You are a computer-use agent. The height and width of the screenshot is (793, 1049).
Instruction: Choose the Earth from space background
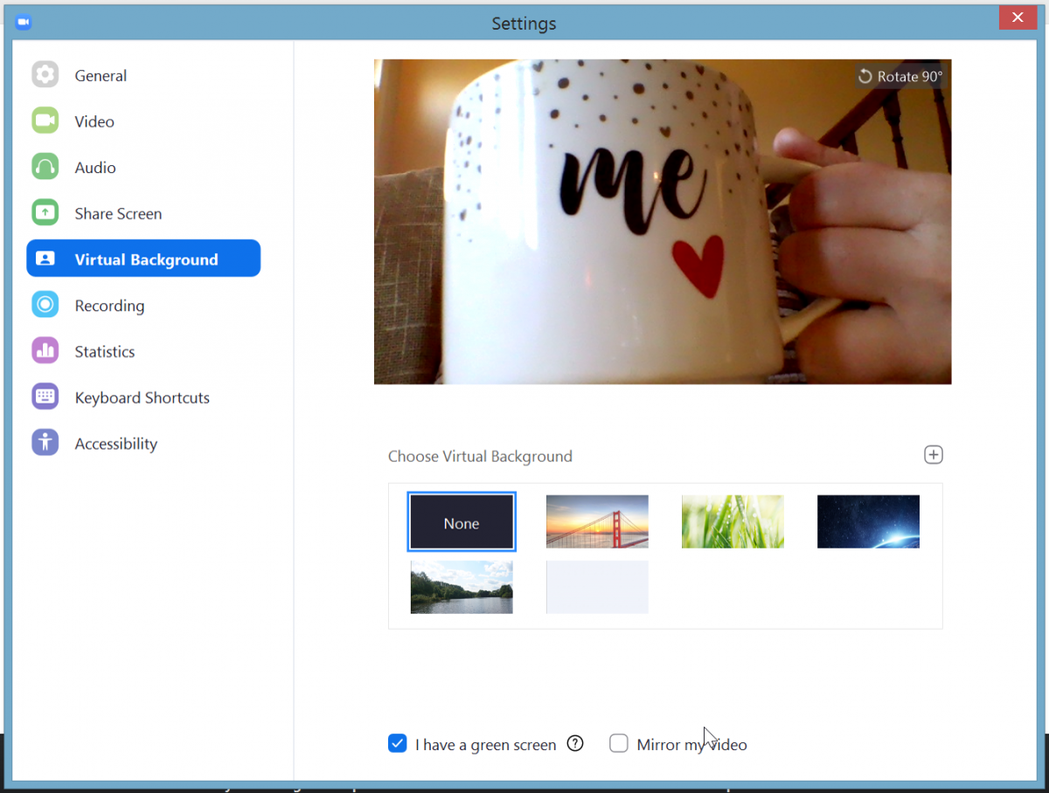point(868,521)
